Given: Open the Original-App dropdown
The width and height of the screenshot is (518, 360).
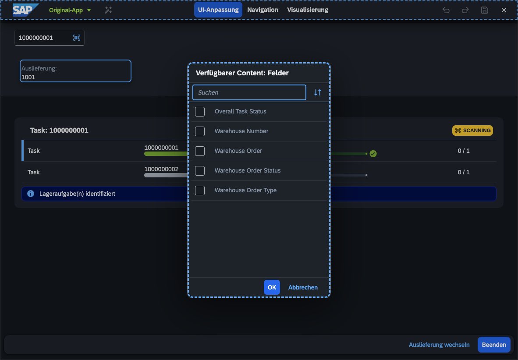Looking at the screenshot, I should [70, 10].
